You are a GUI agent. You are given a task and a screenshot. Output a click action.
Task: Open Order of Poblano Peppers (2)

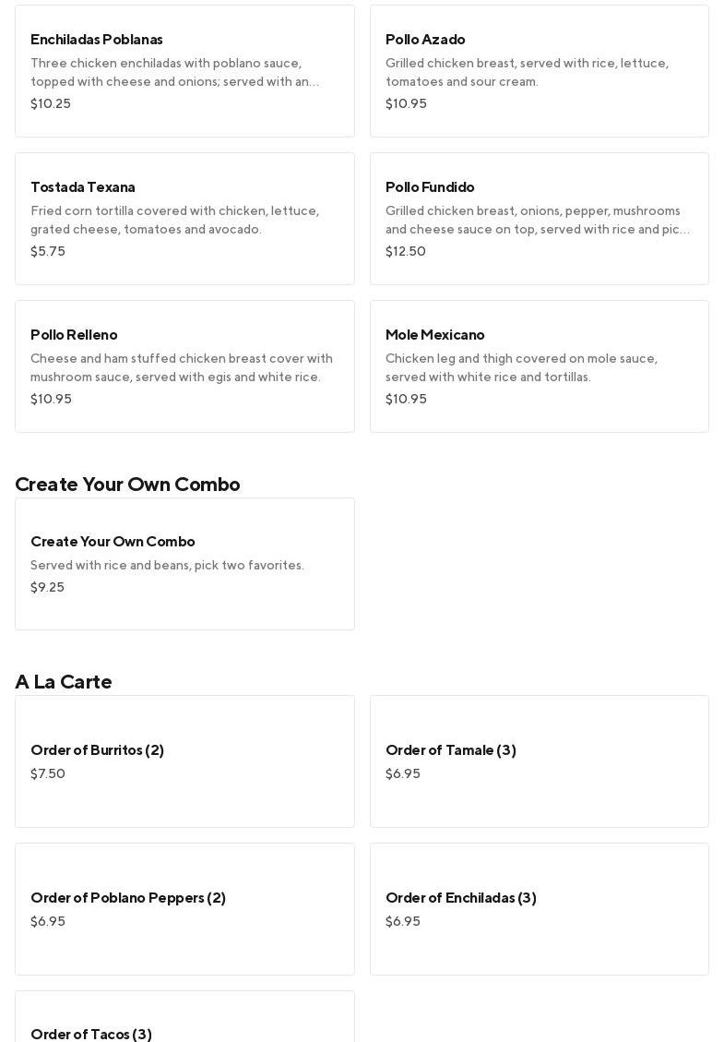[184, 909]
